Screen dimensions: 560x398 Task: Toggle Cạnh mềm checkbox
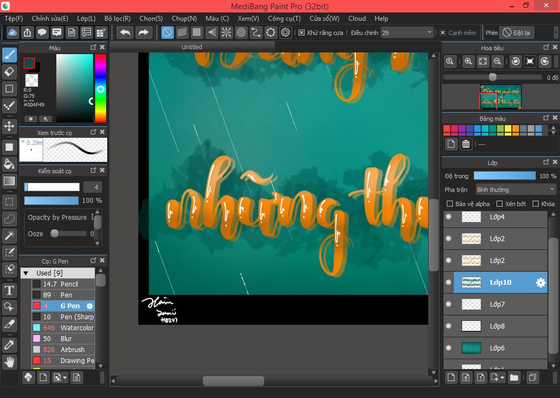[x=442, y=32]
